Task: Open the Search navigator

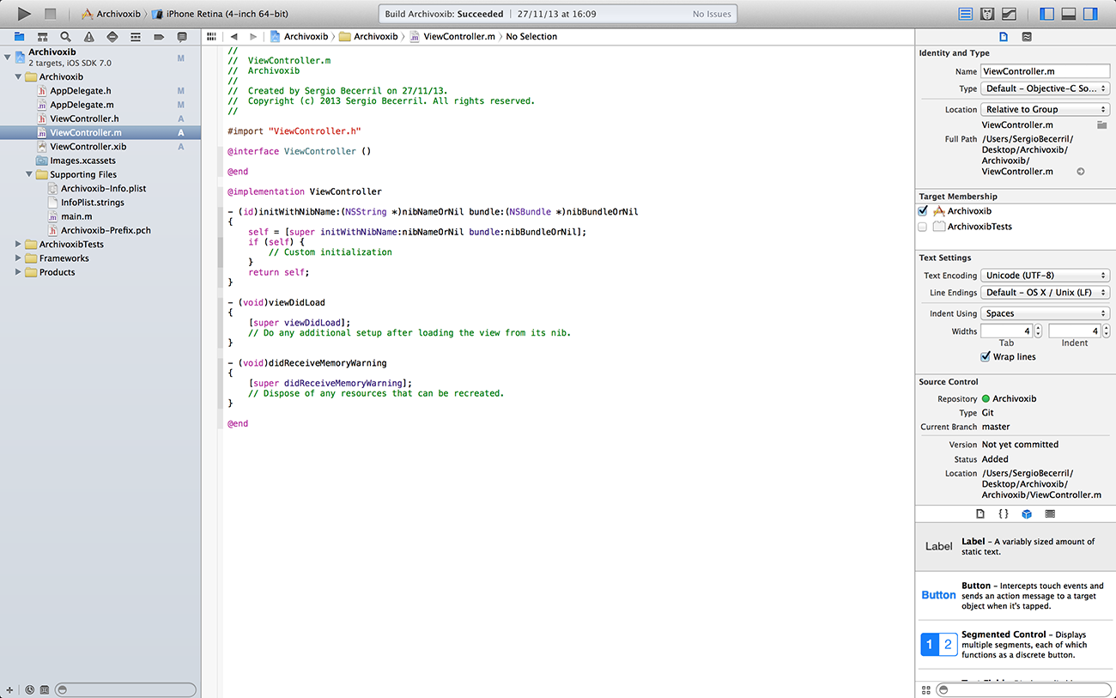Action: (65, 37)
